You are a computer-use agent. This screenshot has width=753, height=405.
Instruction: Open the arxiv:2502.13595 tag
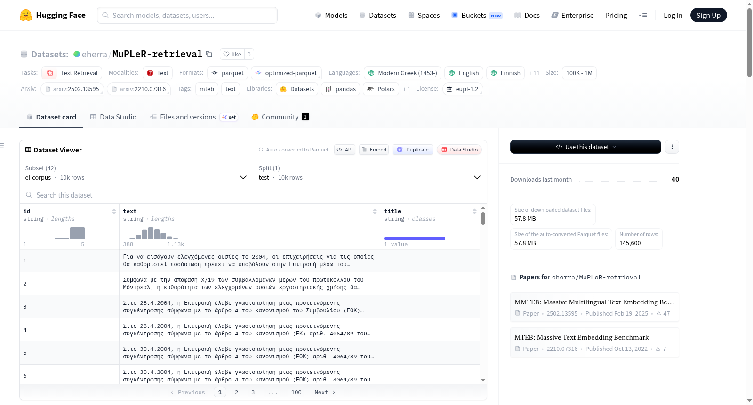pyautogui.click(x=72, y=89)
